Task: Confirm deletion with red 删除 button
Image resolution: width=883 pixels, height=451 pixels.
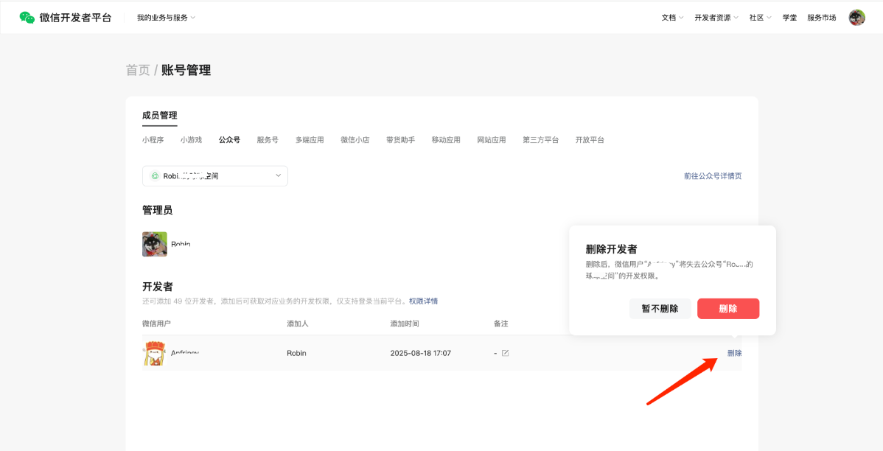Action: point(727,309)
